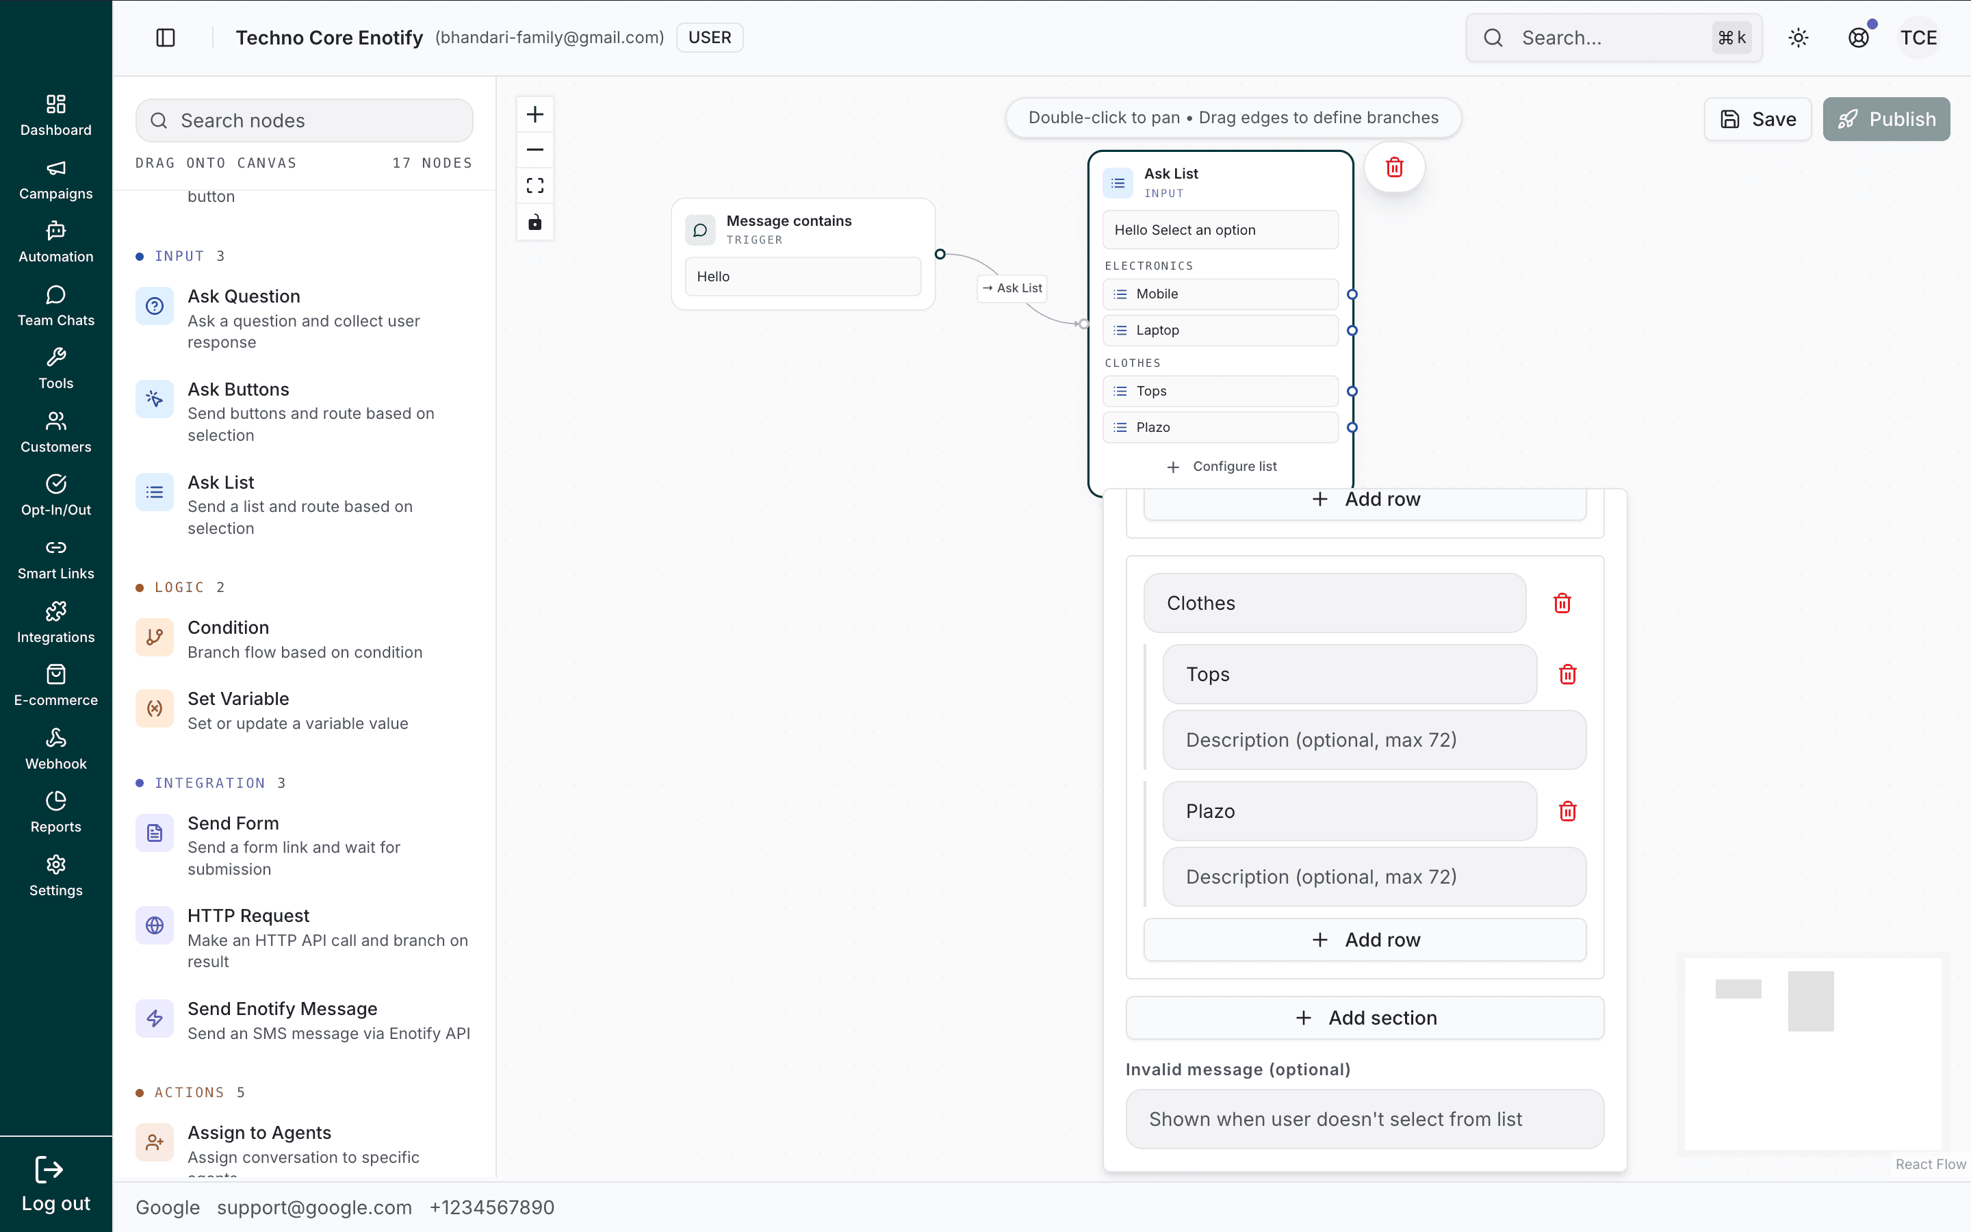Screen dimensions: 1971x1232
Task: Click the top Search field
Action: pos(1614,38)
